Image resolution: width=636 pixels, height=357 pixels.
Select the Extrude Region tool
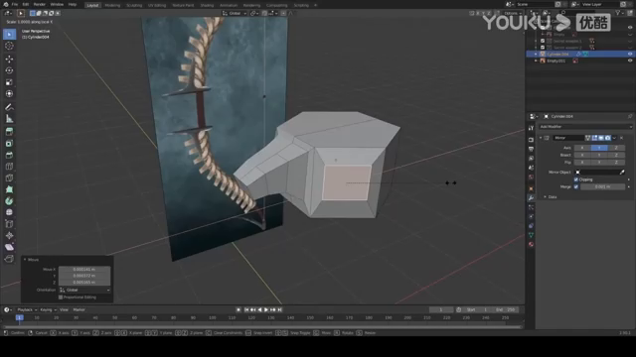[9, 132]
